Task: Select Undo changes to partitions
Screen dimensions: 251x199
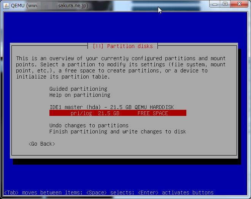Action: pos(89,125)
